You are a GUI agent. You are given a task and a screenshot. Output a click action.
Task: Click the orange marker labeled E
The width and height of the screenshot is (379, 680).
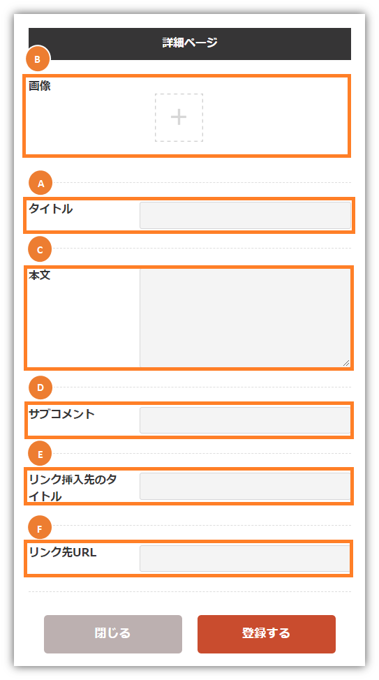40,454
